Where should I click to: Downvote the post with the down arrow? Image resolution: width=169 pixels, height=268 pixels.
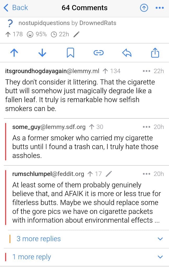pos(42,53)
